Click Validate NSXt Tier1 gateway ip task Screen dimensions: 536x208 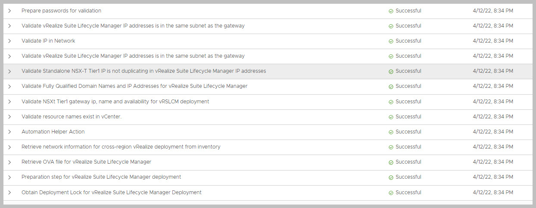point(115,102)
